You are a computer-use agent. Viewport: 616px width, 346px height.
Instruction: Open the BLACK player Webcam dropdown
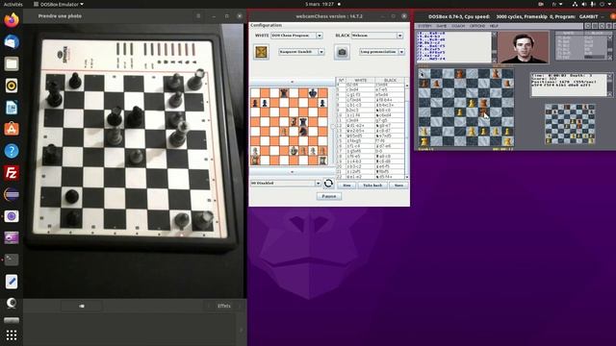pos(376,36)
